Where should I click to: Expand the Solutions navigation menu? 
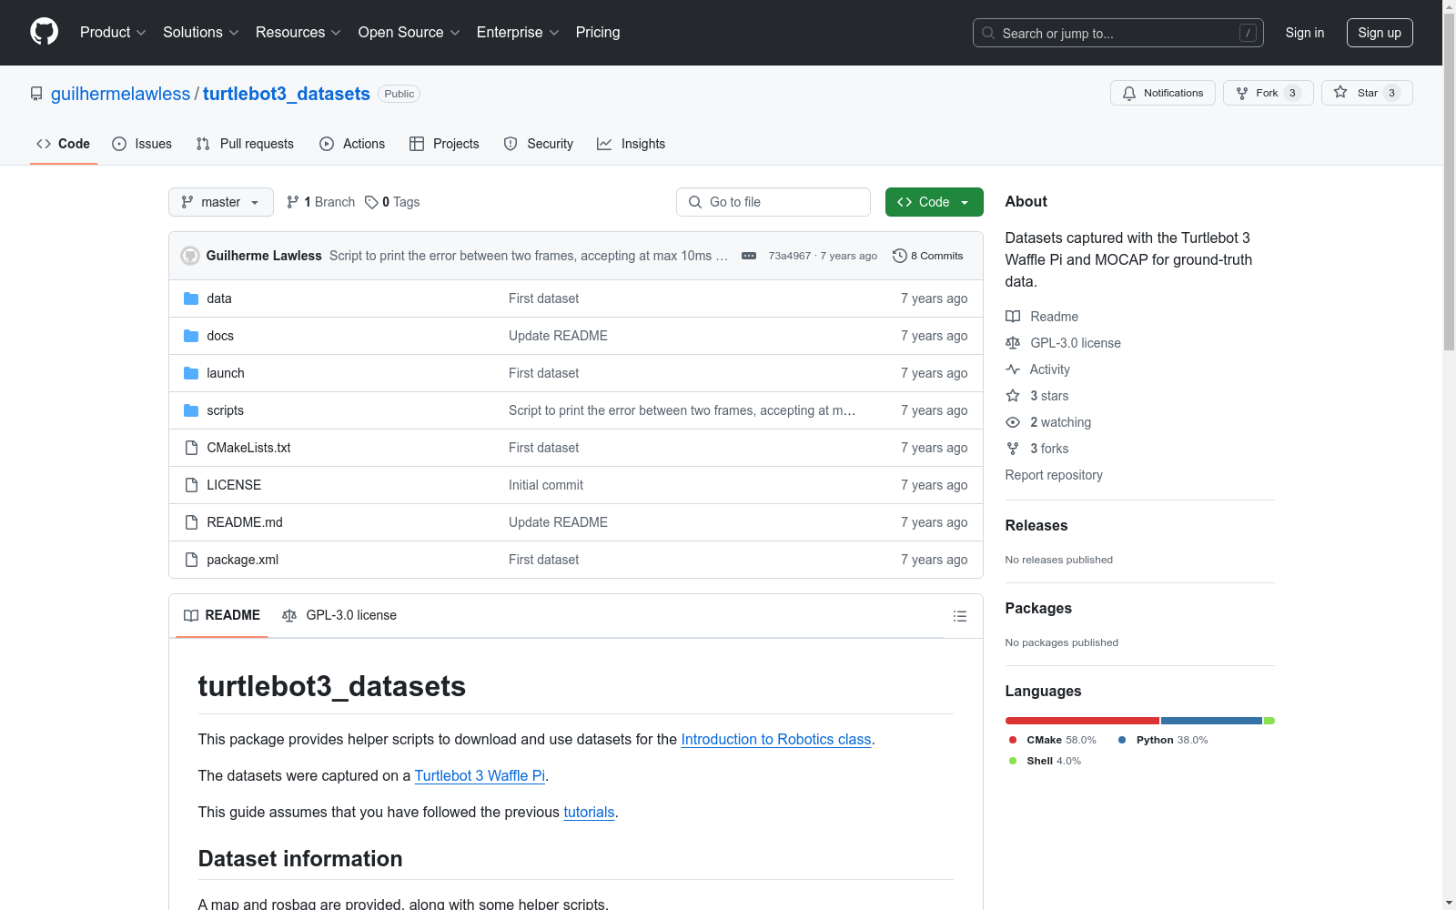[201, 32]
